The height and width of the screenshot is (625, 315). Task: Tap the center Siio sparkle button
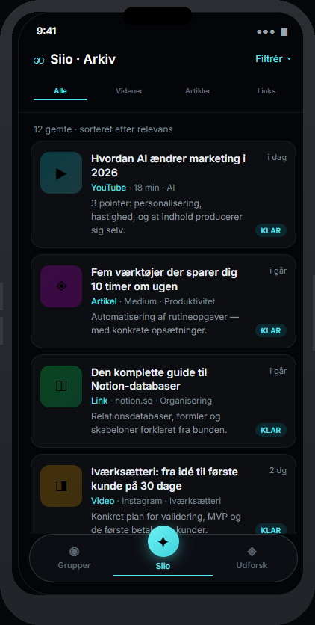click(x=163, y=541)
